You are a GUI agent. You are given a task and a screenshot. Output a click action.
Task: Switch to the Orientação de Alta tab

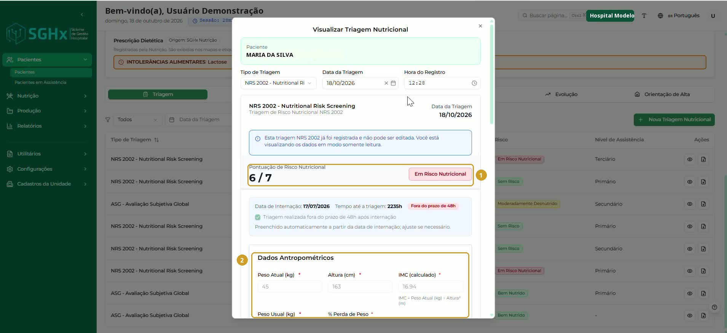click(x=662, y=94)
